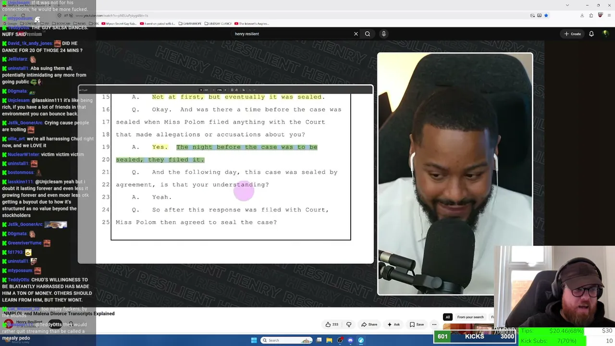The width and height of the screenshot is (615, 346).
Task: Like the video with thumbs up
Action: 332,324
